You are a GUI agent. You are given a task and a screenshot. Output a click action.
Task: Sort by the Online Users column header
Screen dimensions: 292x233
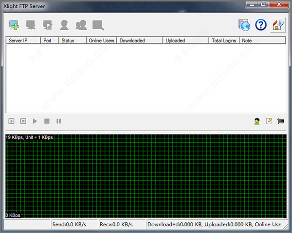click(x=102, y=40)
